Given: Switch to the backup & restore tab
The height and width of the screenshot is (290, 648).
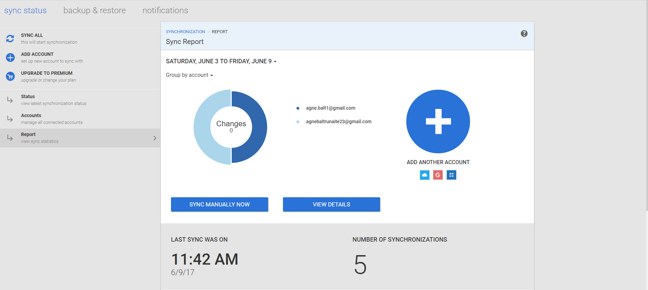Looking at the screenshot, I should [x=94, y=10].
